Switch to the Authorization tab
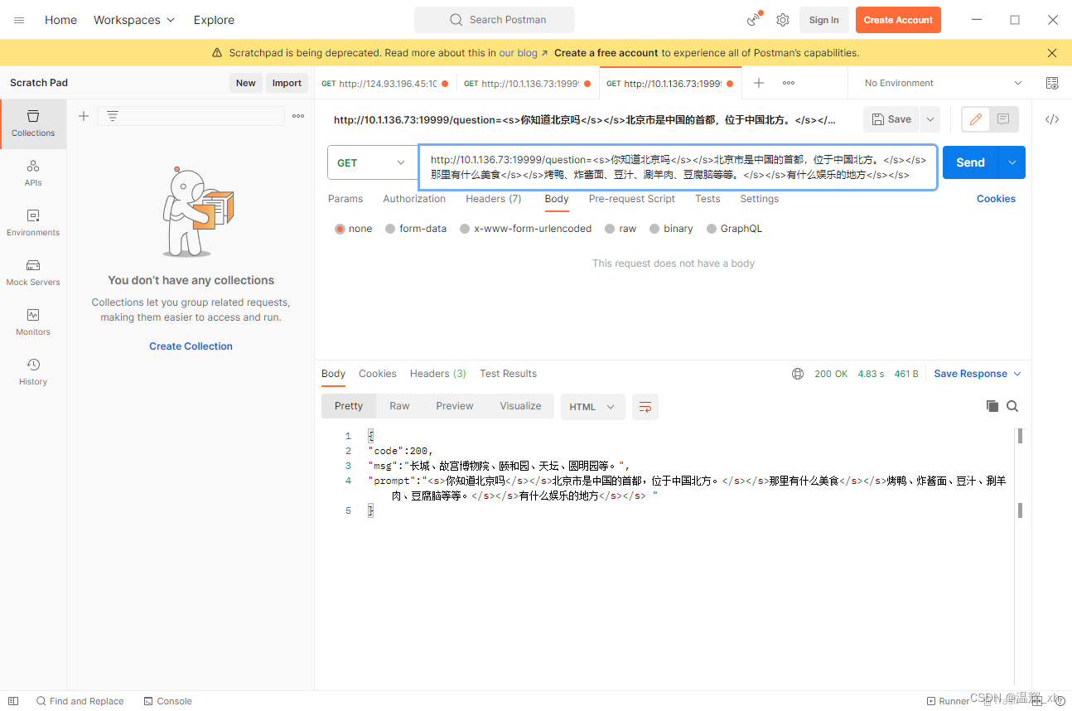 (414, 199)
